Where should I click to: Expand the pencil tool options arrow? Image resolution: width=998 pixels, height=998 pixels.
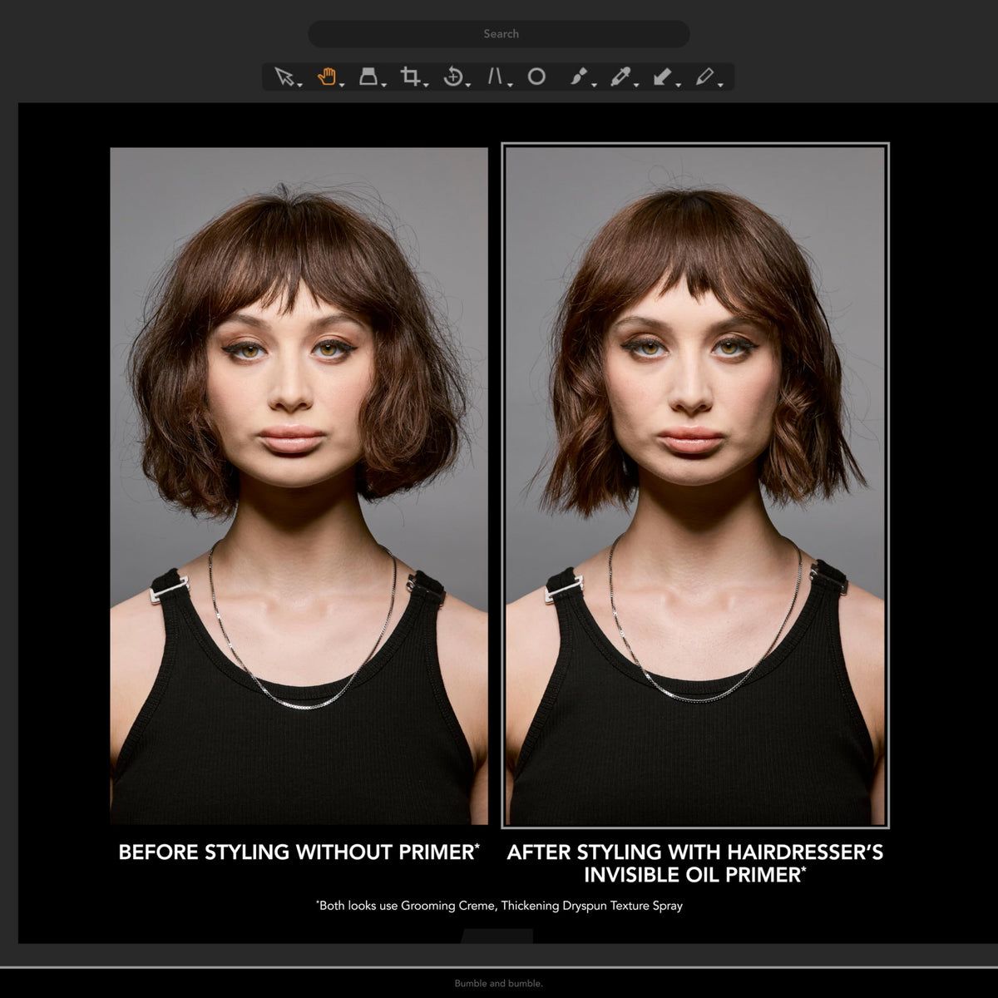[x=720, y=85]
